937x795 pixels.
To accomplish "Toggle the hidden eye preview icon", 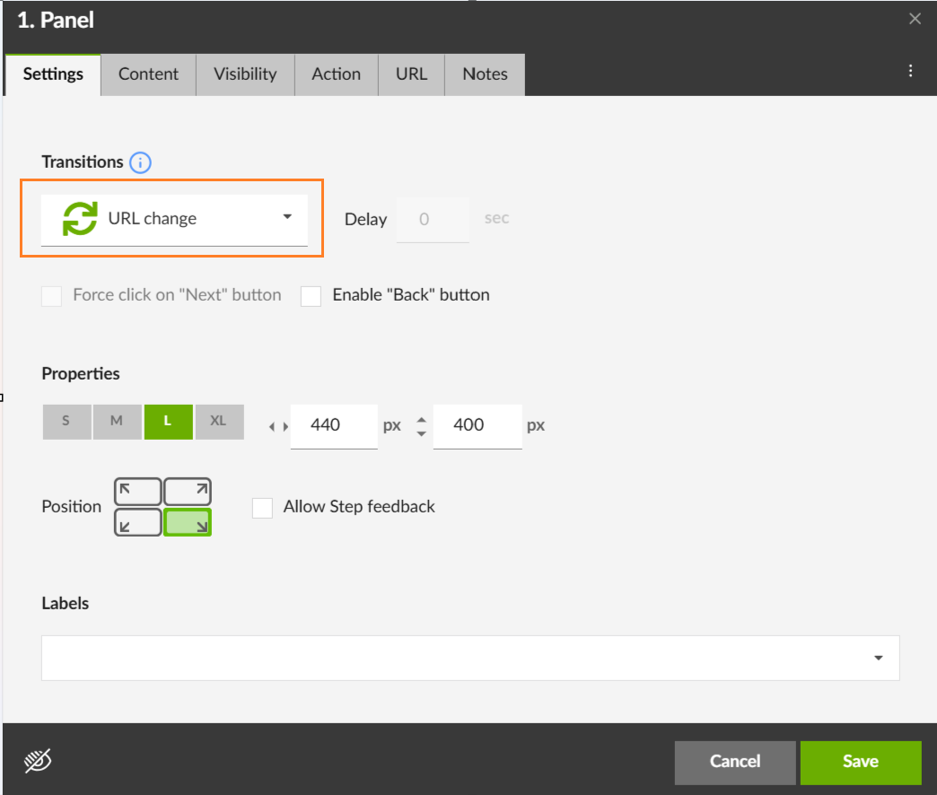I will pos(38,761).
